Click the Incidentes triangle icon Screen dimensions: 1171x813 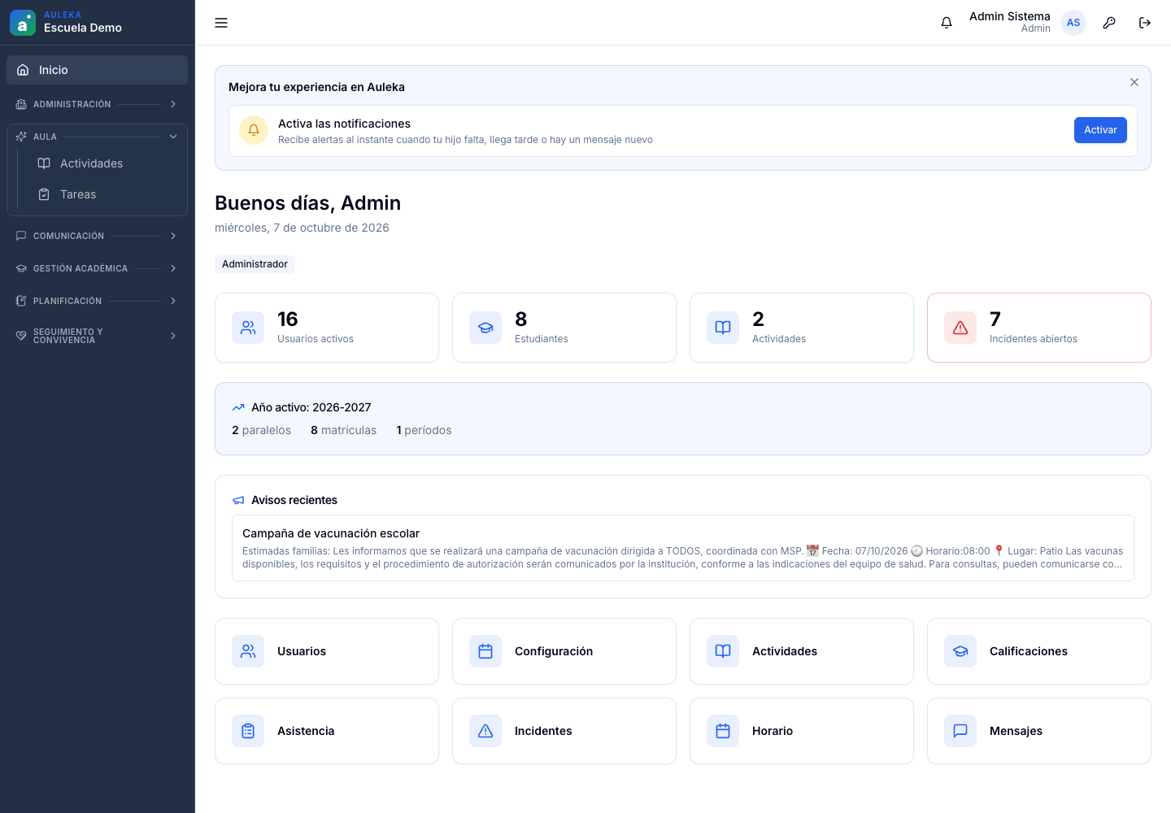click(x=485, y=731)
